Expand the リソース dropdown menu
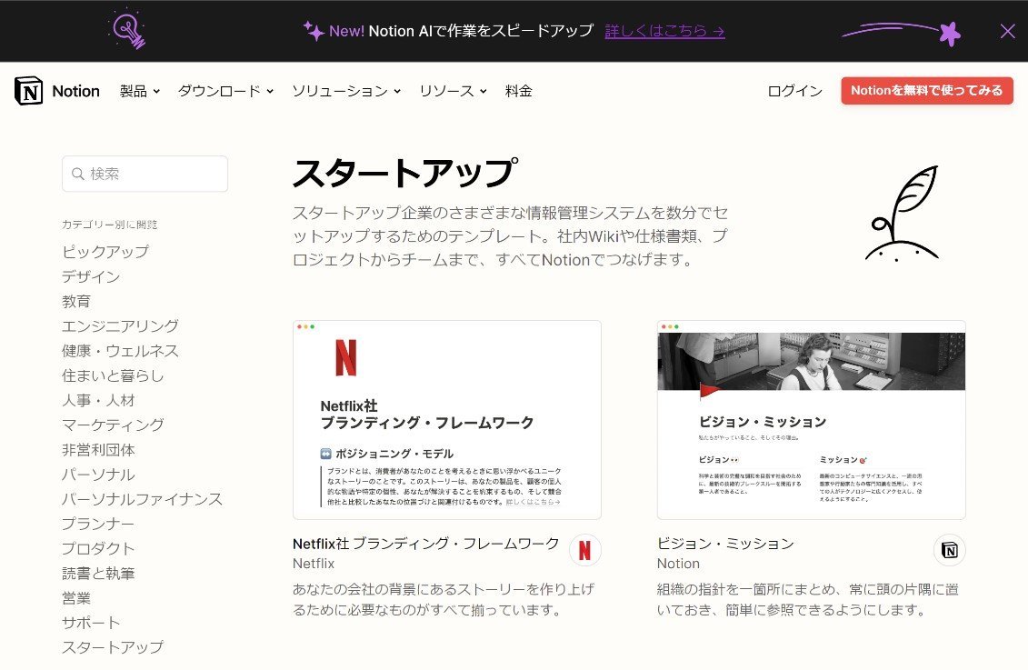 click(453, 91)
